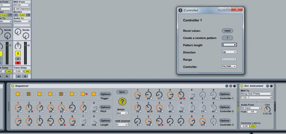The height and width of the screenshot is (134, 286).
Task: Open the Pattern length dropdown
Action: (229, 45)
